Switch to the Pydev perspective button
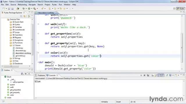The width and height of the screenshot is (186, 104). tap(181, 9)
